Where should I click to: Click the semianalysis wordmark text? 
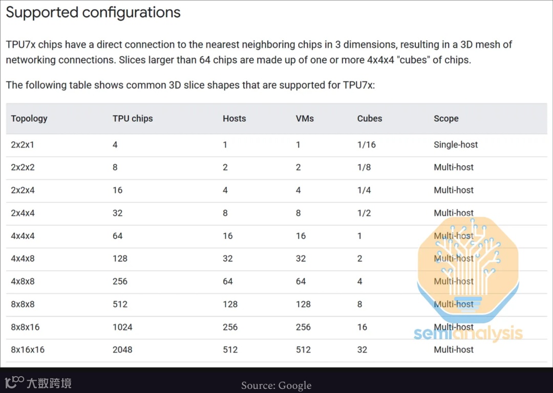468,333
